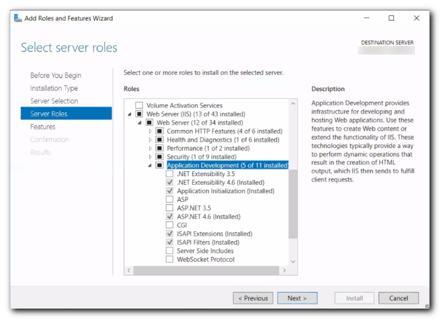Viewport: 440px width, 319px height.
Task: Select the CGI label
Action: (182, 225)
